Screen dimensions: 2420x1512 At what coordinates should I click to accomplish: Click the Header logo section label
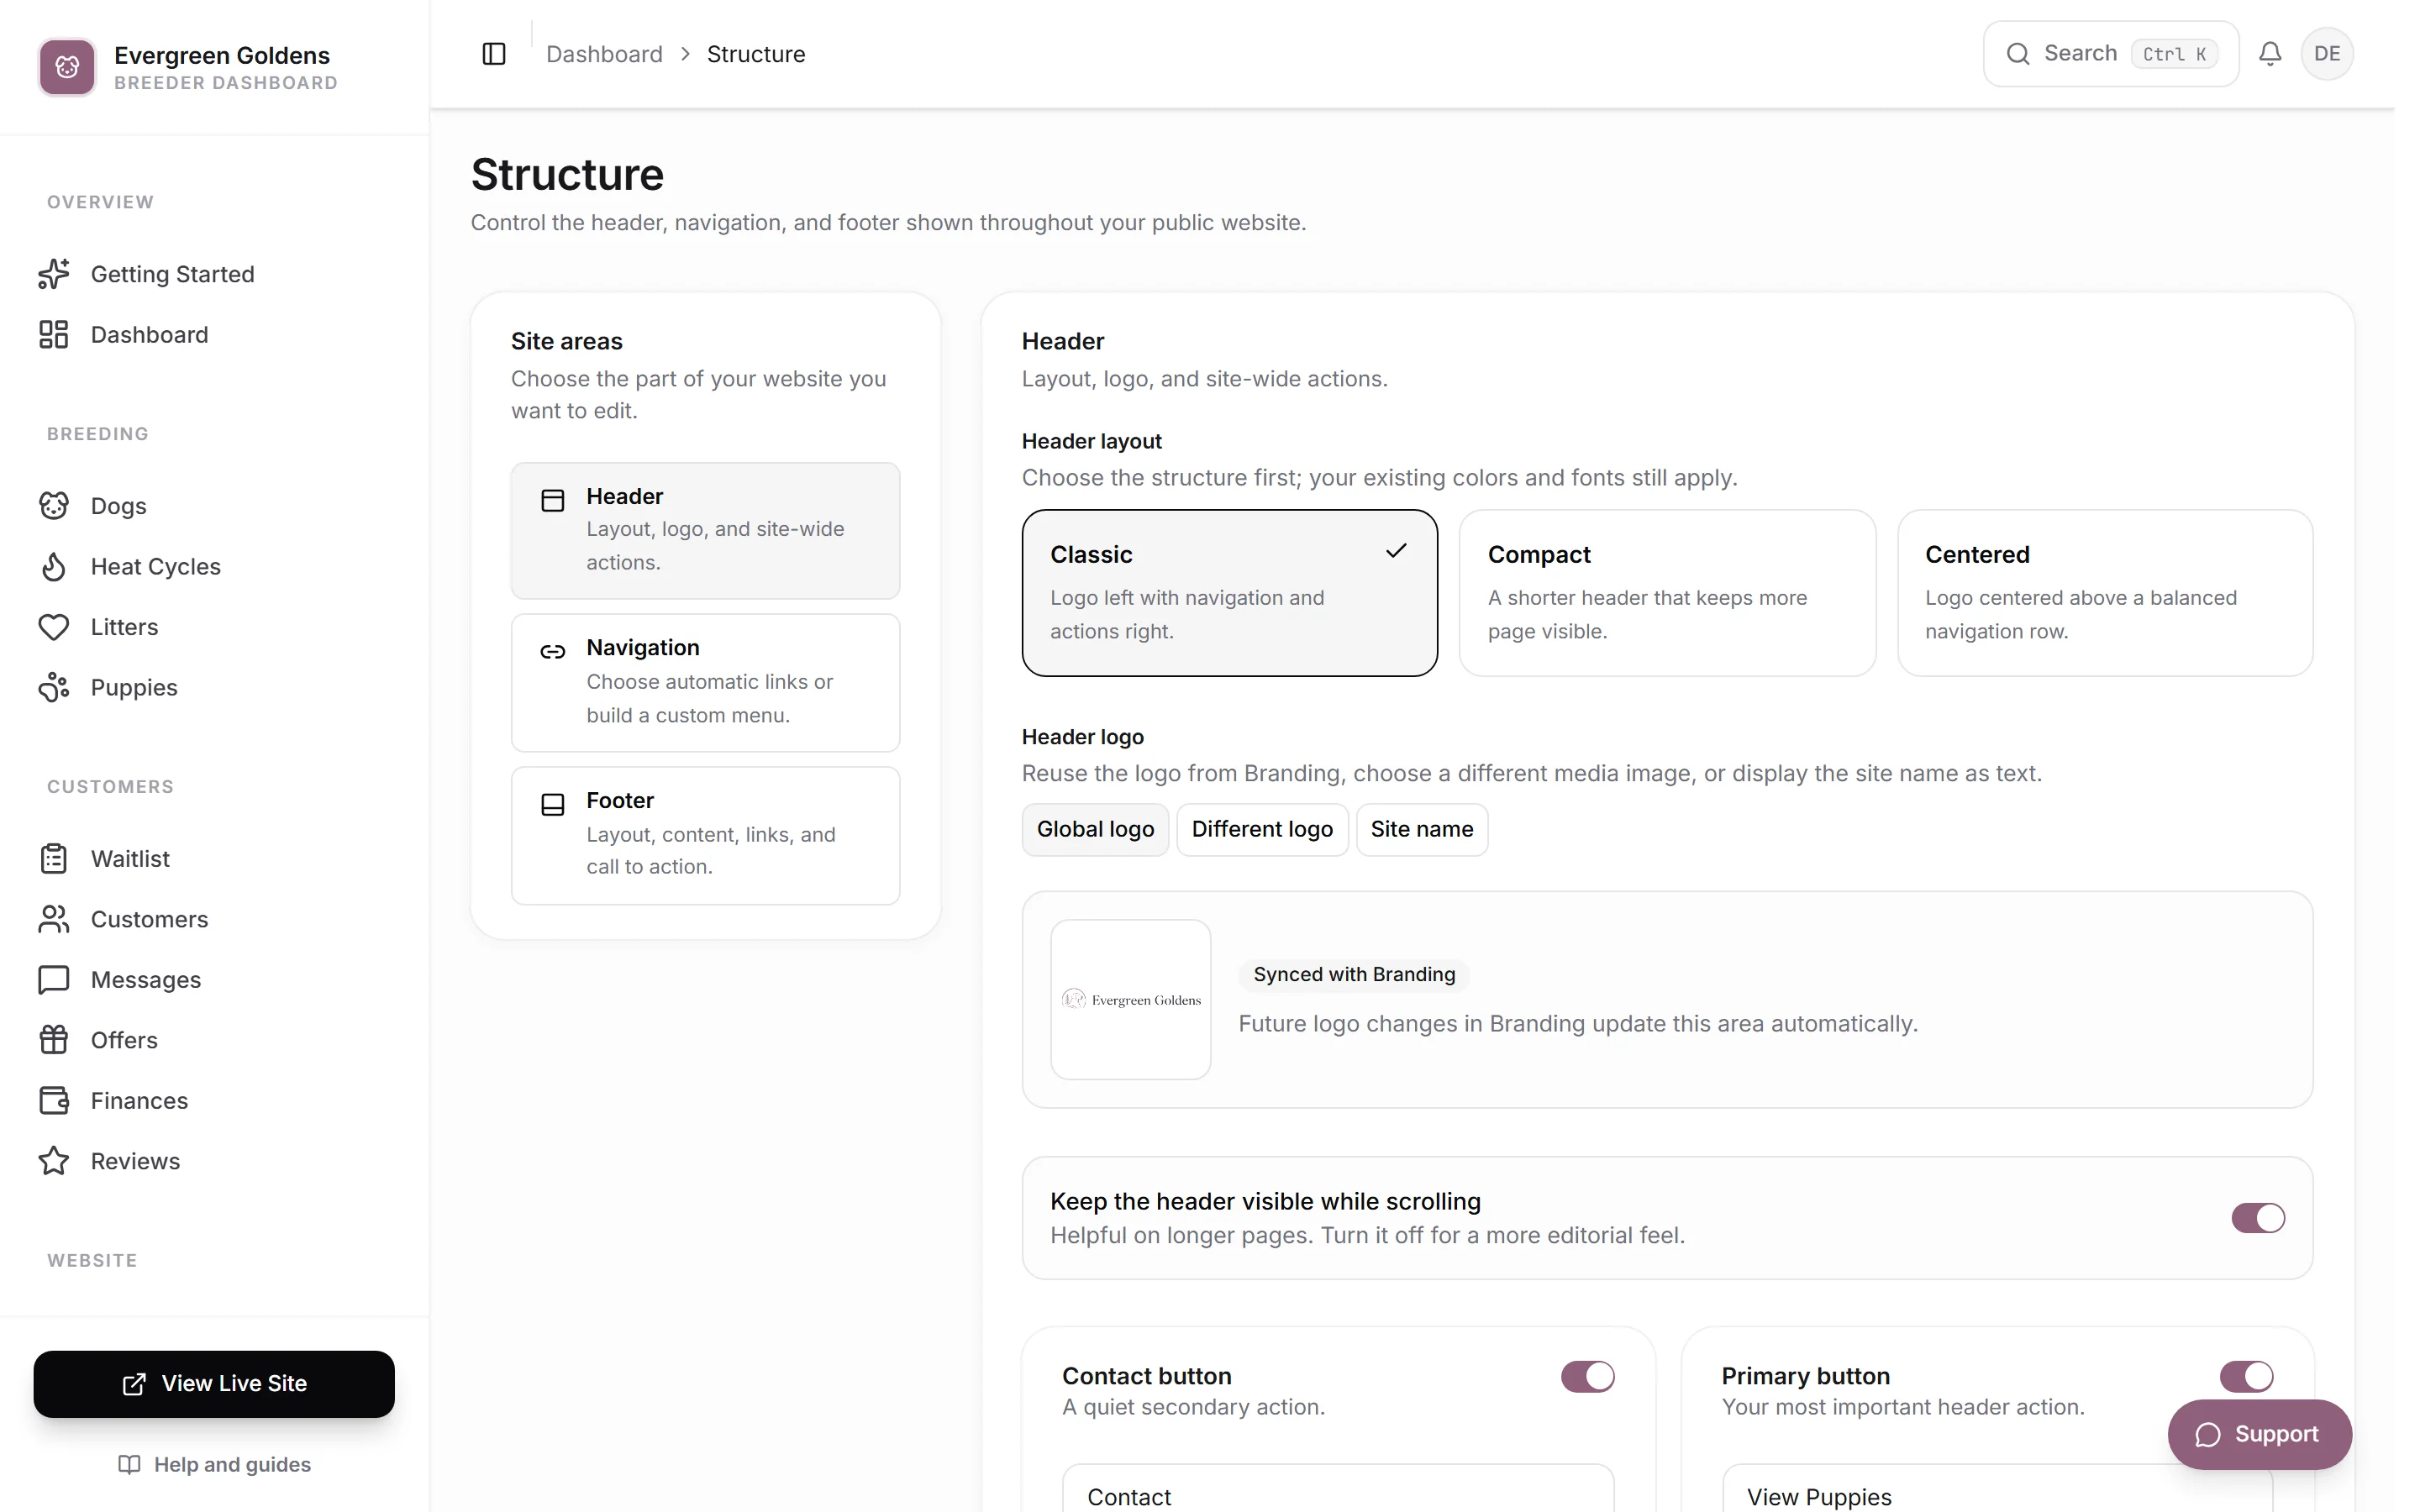[1083, 737]
